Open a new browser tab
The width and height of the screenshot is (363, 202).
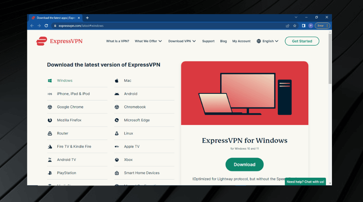click(87, 18)
